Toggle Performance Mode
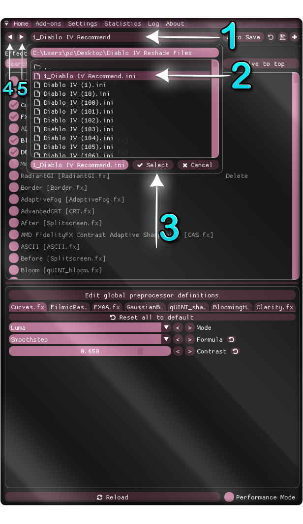Viewport: 303px width, 524px height. [229, 497]
